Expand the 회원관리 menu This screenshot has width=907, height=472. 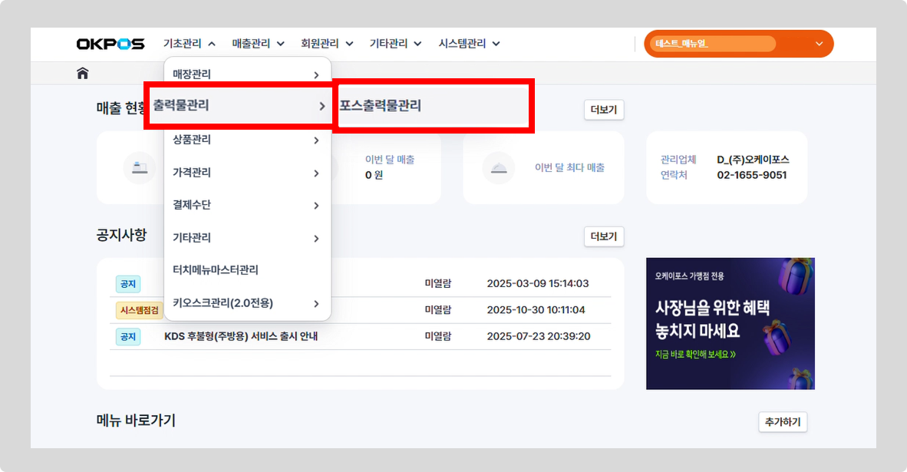[327, 44]
